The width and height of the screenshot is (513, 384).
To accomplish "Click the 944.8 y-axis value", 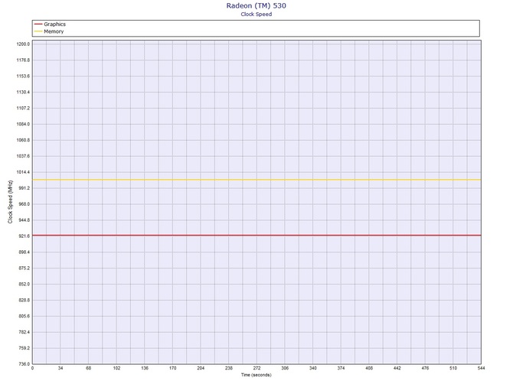I will tap(24, 220).
